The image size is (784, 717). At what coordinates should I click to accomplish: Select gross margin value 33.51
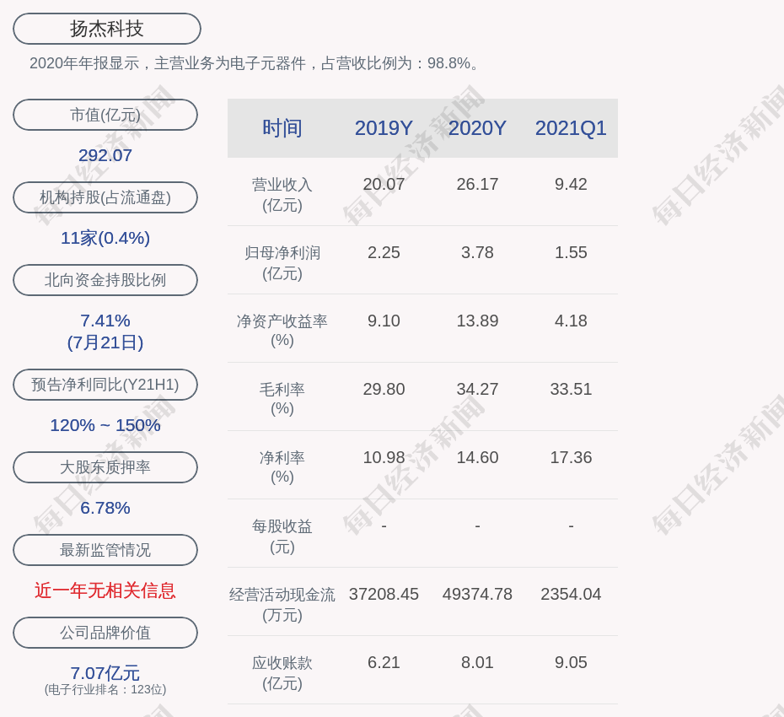[x=571, y=389]
